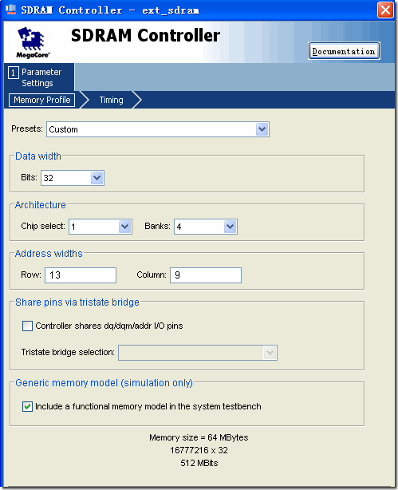Click the 'SDRAM Controller' header title
The height and width of the screenshot is (490, 398).
146,35
